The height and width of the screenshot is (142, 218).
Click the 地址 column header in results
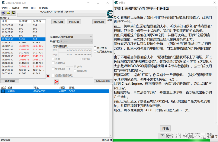(9, 21)
